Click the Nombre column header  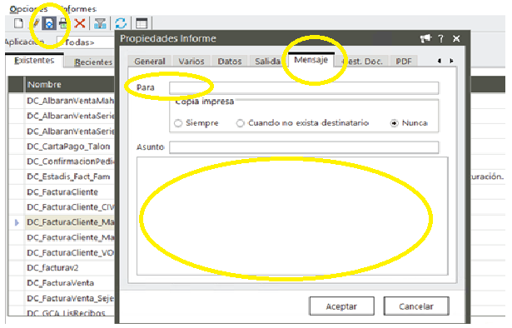point(70,85)
